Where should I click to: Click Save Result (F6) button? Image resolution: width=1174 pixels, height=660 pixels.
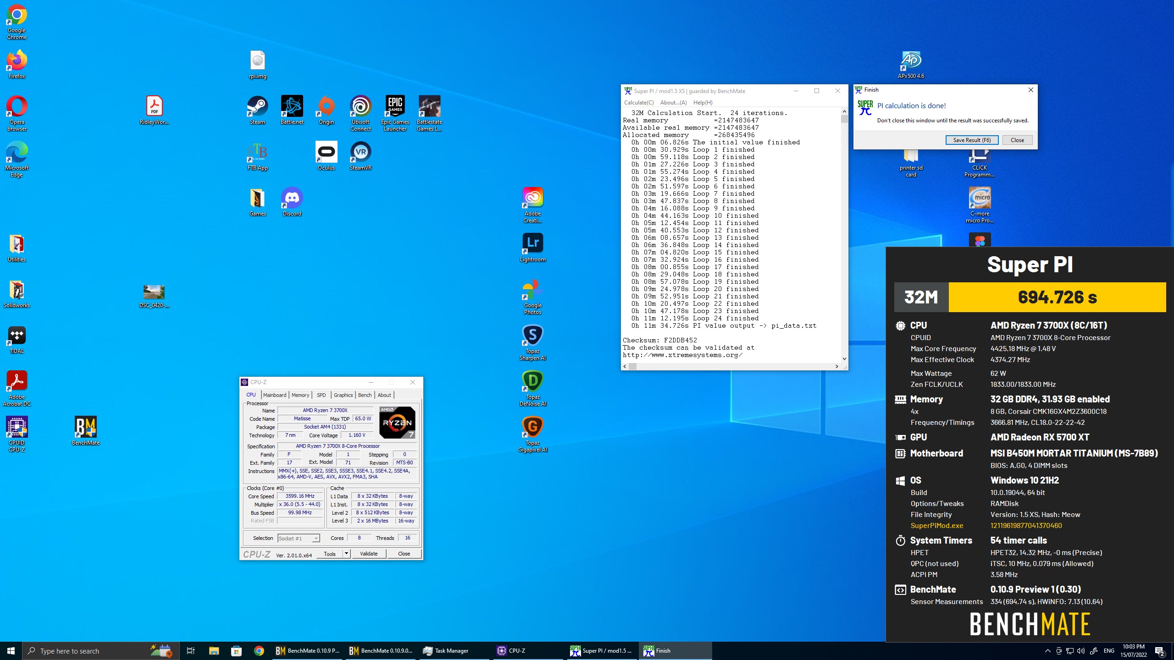[972, 140]
